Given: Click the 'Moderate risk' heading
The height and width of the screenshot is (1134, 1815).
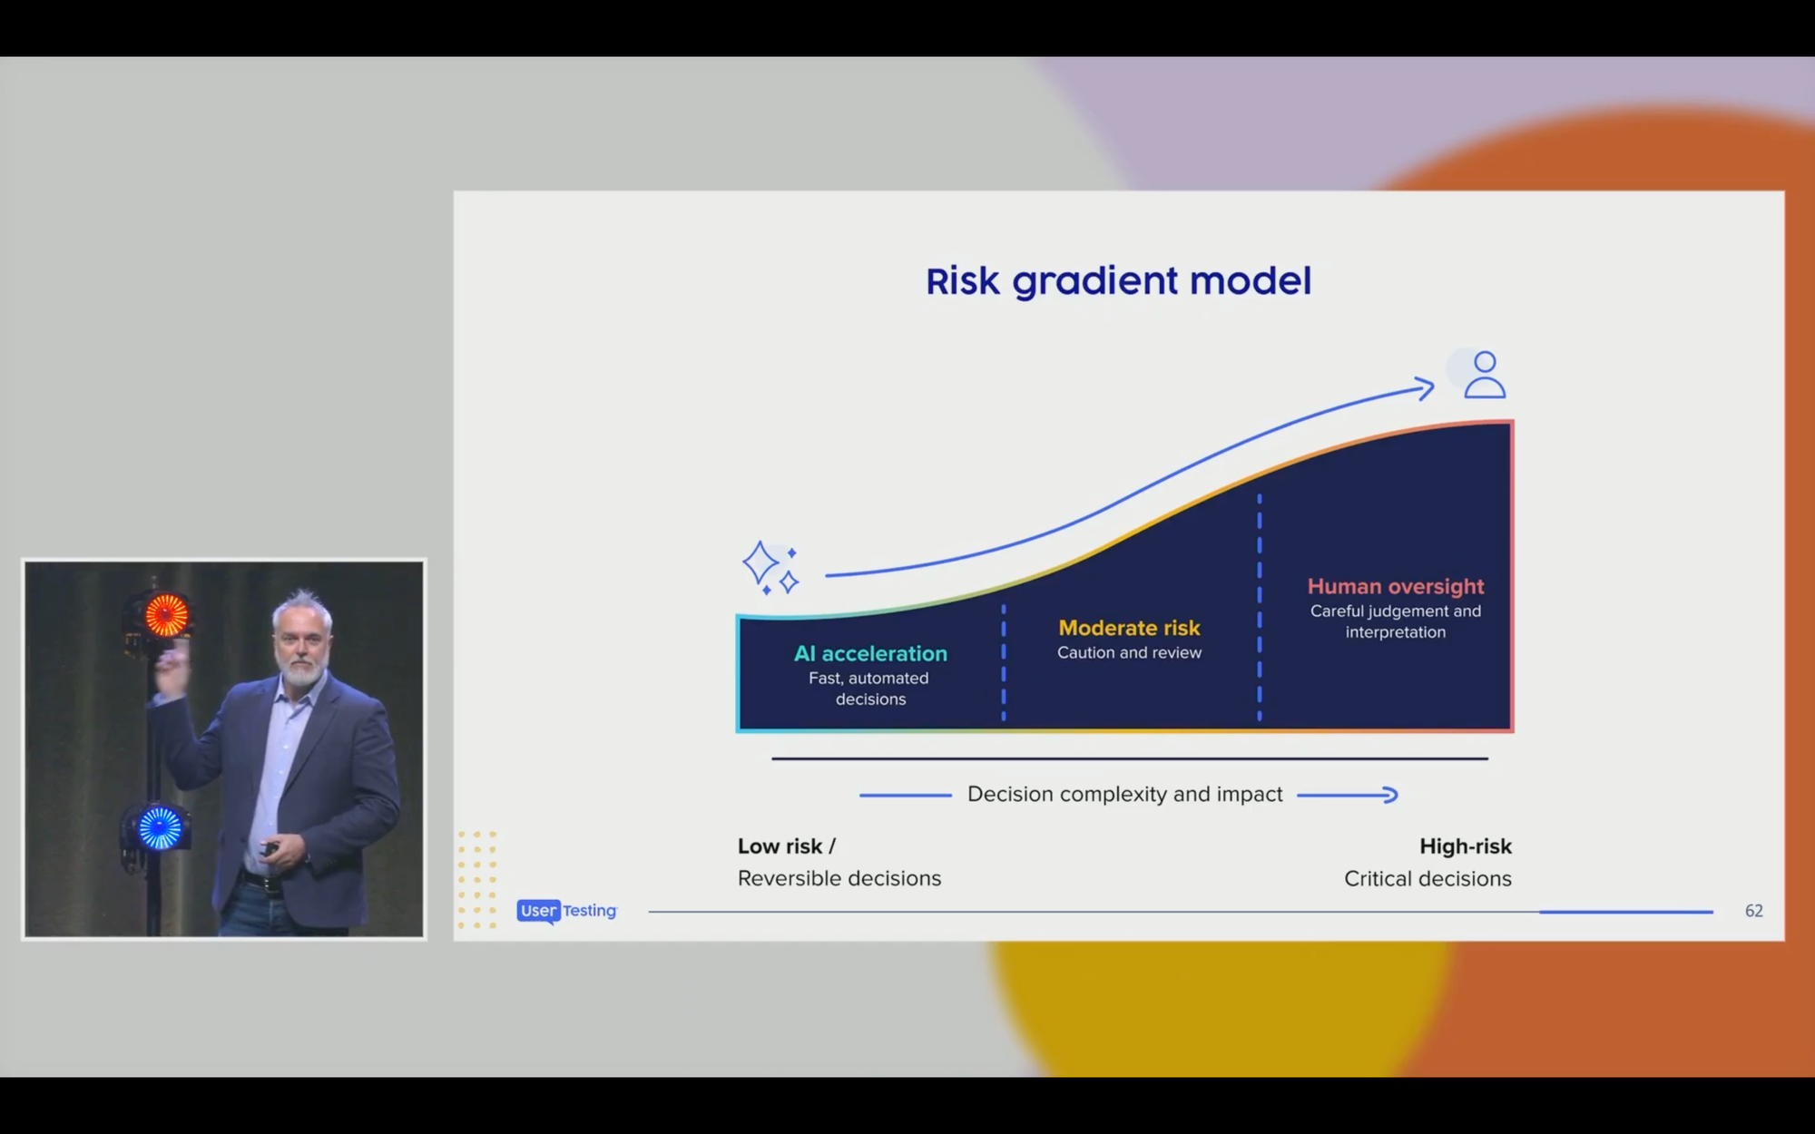Looking at the screenshot, I should pyautogui.click(x=1129, y=628).
